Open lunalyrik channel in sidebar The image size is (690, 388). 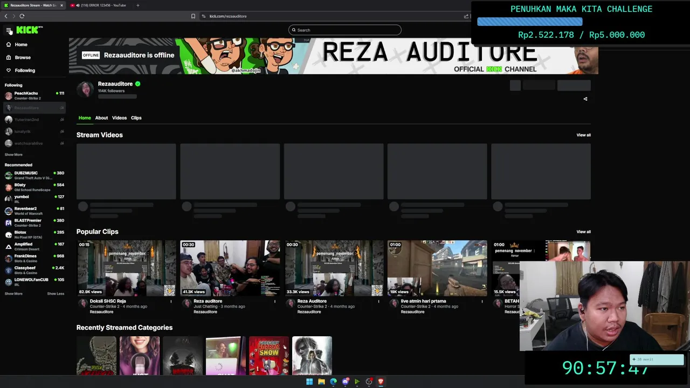click(x=33, y=131)
